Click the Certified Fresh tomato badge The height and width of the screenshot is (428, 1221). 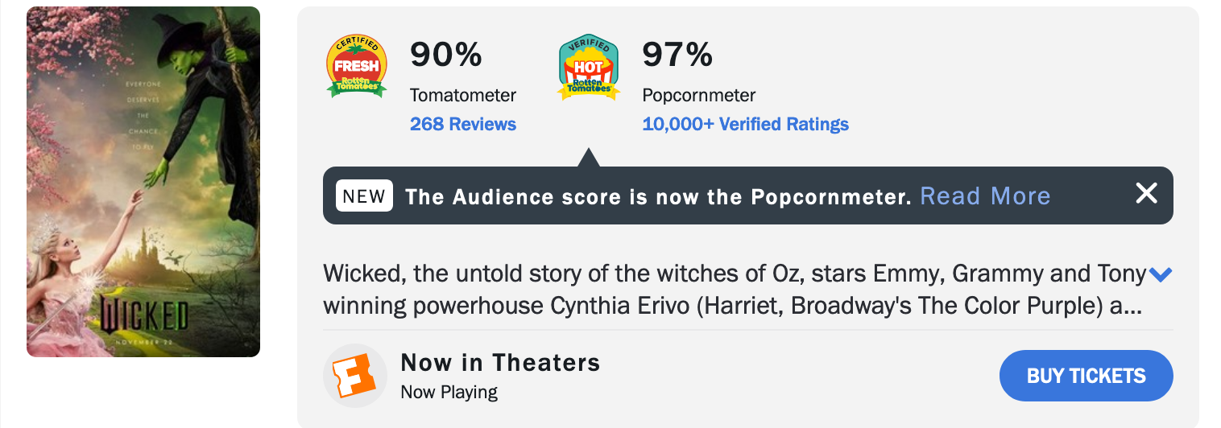[356, 67]
